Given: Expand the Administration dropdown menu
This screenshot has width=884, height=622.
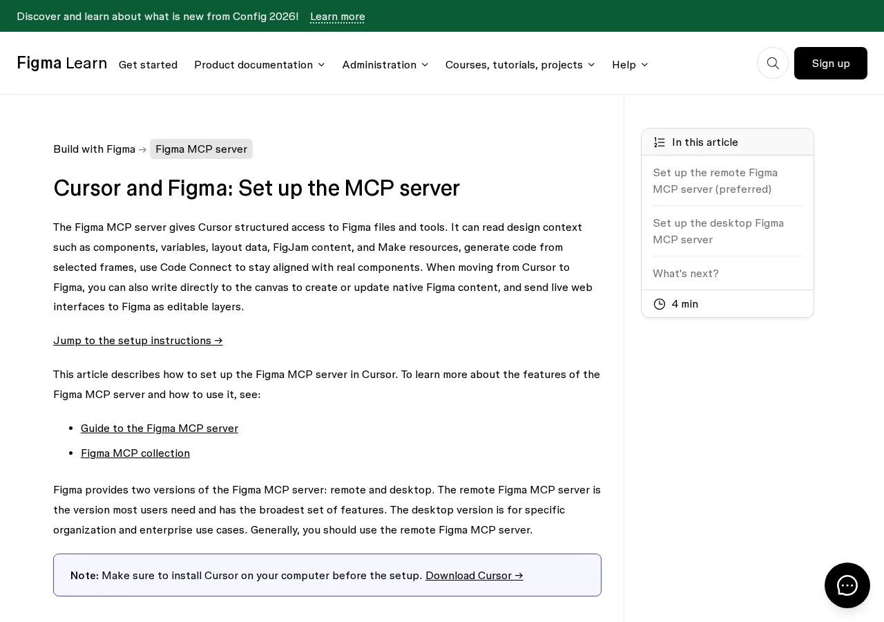Looking at the screenshot, I should coord(385,64).
